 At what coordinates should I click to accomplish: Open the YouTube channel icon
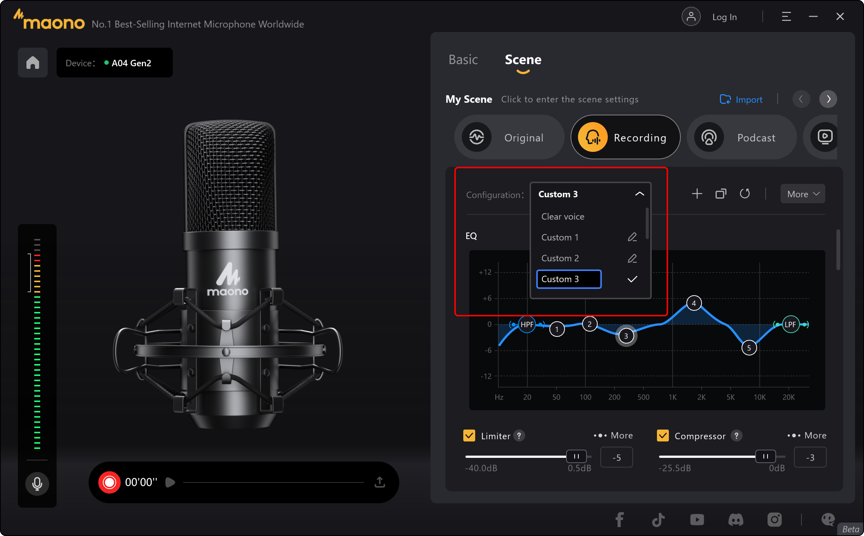(697, 519)
